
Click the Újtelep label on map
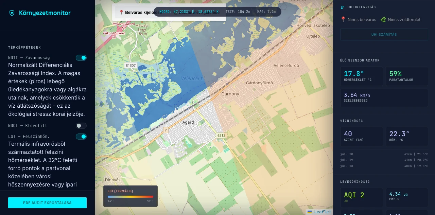point(313,36)
